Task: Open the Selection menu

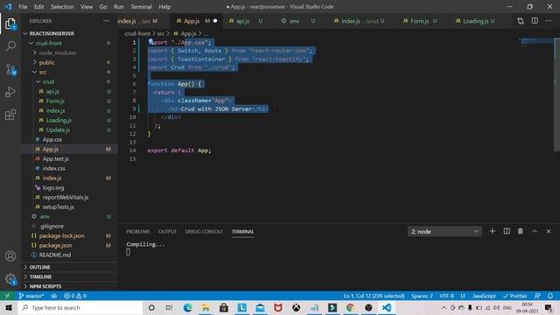Action: pyautogui.click(x=62, y=7)
